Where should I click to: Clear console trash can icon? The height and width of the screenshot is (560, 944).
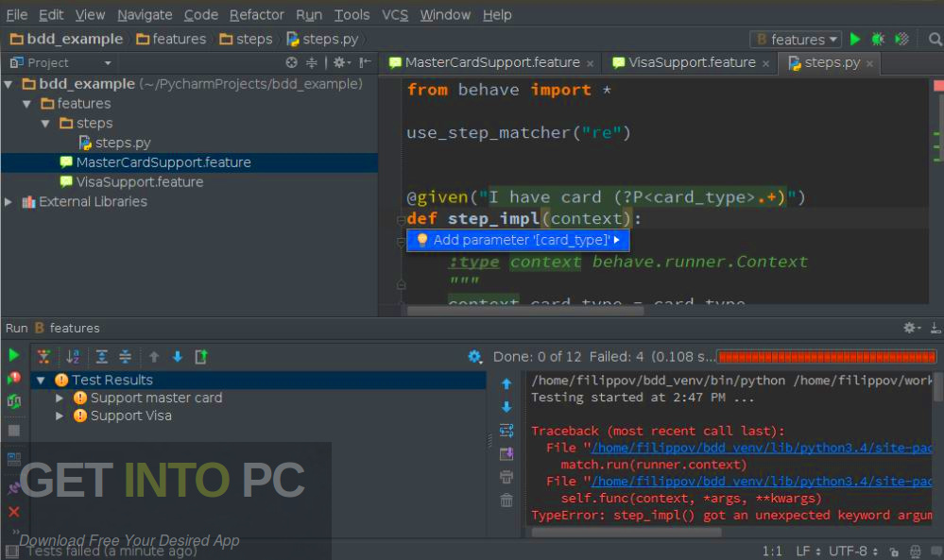pos(506,500)
